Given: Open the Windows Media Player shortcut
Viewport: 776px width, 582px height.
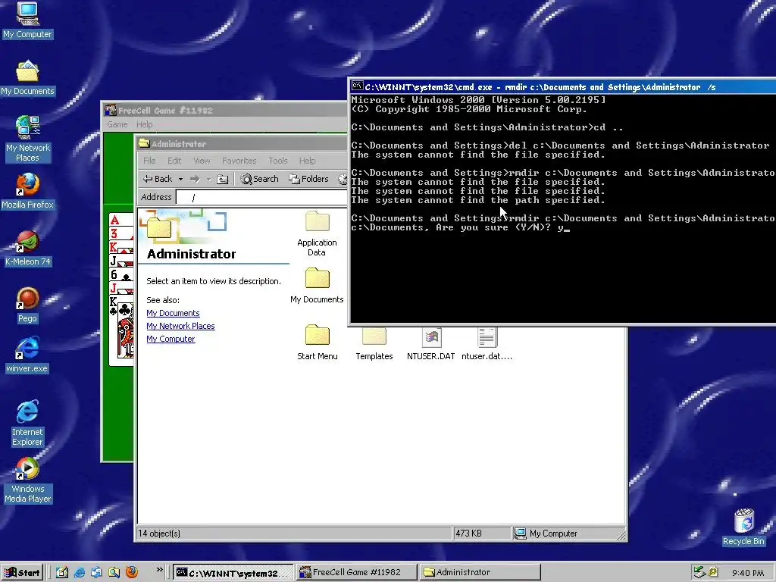Looking at the screenshot, I should click(27, 480).
